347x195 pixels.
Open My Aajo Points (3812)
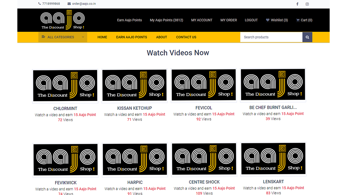166,20
